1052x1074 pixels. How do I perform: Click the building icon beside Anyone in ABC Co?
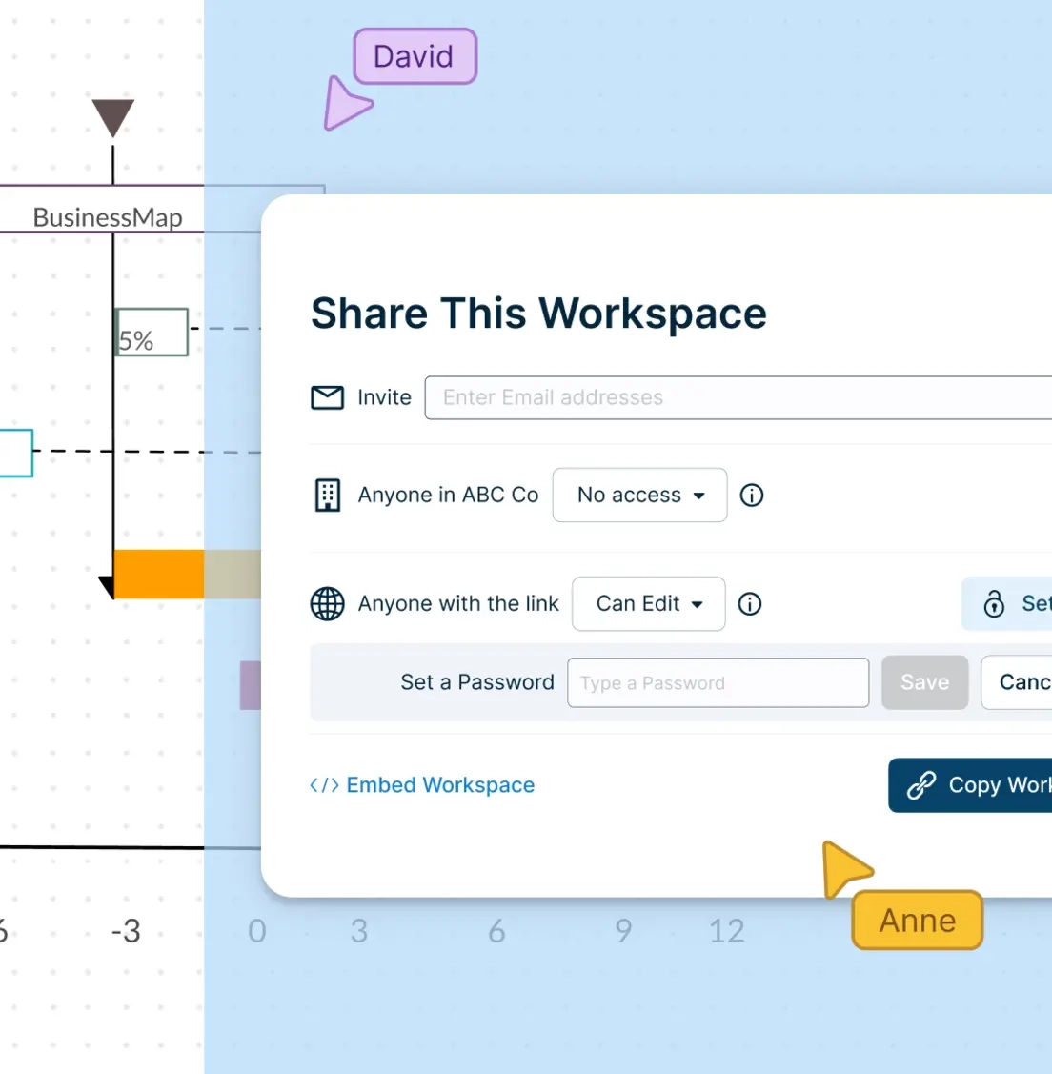tap(328, 495)
